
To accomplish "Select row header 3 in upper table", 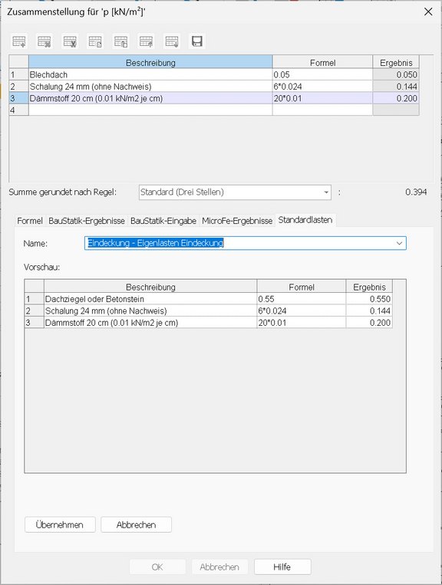I will pos(18,98).
